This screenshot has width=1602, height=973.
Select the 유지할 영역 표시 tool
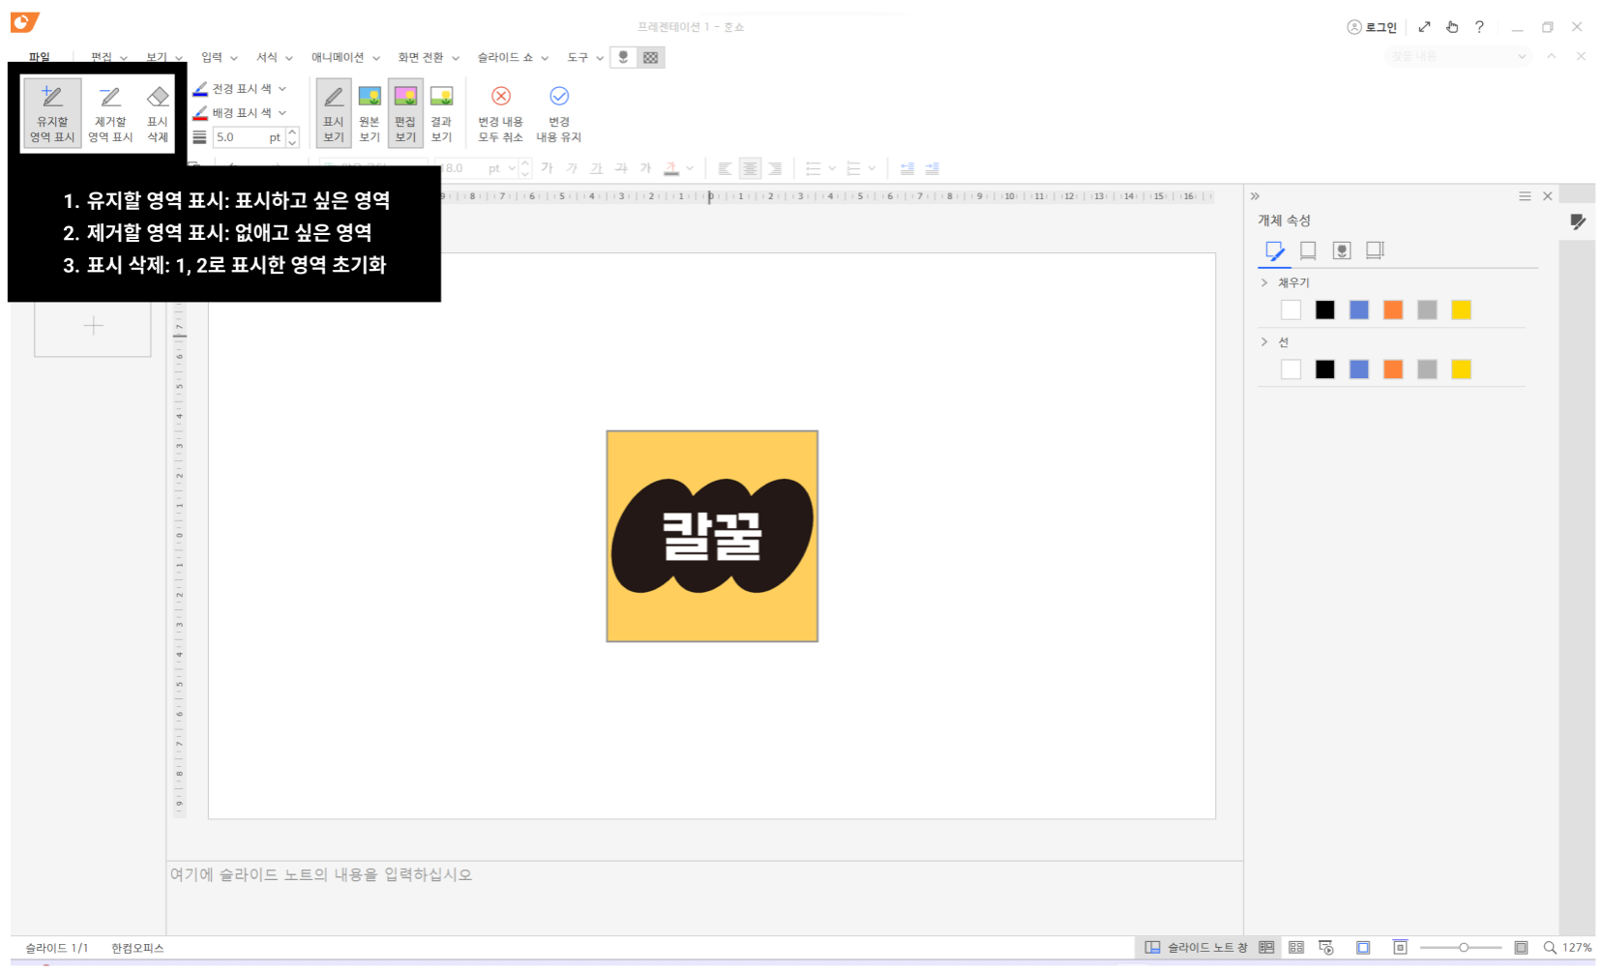(x=52, y=113)
